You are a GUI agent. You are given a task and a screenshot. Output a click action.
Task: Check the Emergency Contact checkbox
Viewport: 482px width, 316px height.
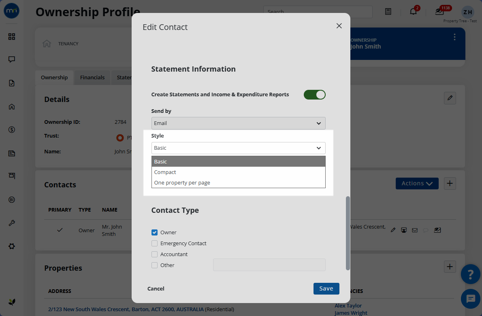[154, 244]
